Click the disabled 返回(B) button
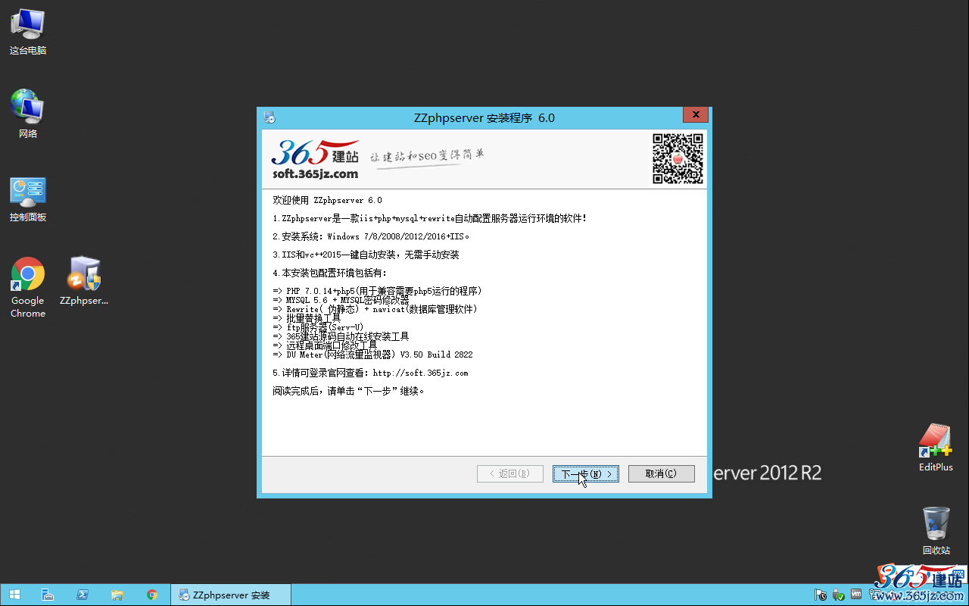Screen dimensions: 969x606 click(510, 473)
